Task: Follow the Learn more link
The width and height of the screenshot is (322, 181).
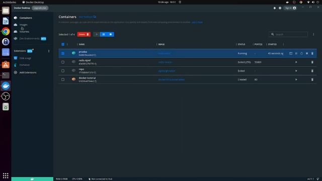Action: click(197, 22)
